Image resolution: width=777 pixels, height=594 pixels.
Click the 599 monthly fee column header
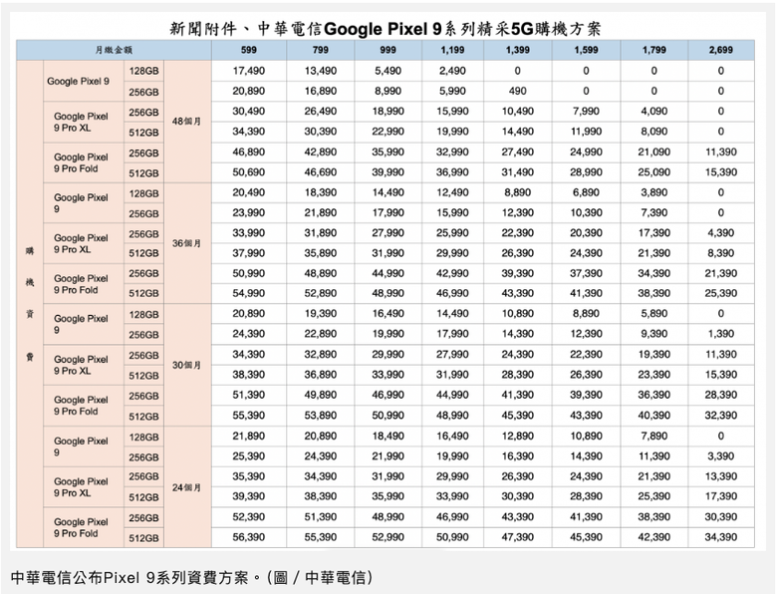pyautogui.click(x=249, y=50)
